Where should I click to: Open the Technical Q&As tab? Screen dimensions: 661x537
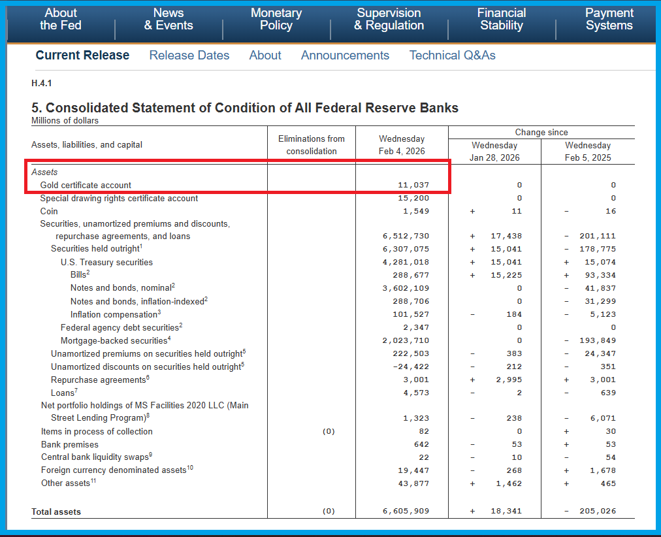click(452, 56)
